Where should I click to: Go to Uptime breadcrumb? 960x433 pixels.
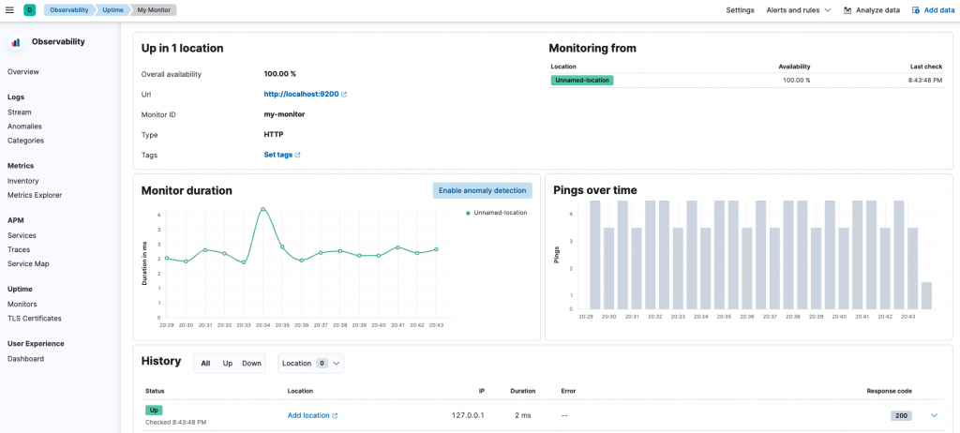click(x=112, y=9)
